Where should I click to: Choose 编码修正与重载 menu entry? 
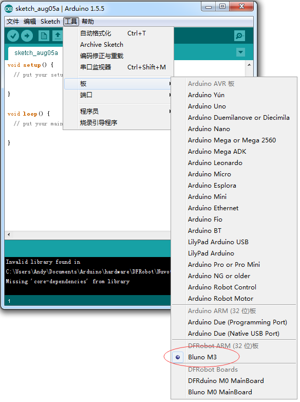[x=118, y=56]
